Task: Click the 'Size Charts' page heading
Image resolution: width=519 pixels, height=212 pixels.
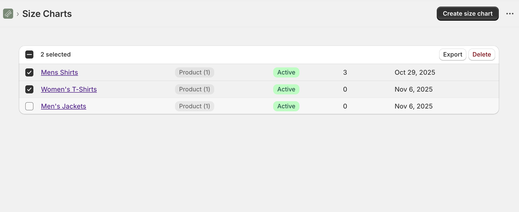Action: click(47, 14)
